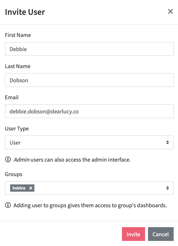Remove the Debbie group tag
This screenshot has width=178, height=246.
pyautogui.click(x=31, y=188)
